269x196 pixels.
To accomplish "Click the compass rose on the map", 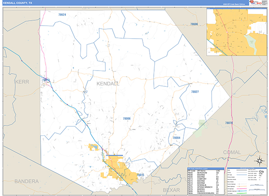I will tap(260, 161).
